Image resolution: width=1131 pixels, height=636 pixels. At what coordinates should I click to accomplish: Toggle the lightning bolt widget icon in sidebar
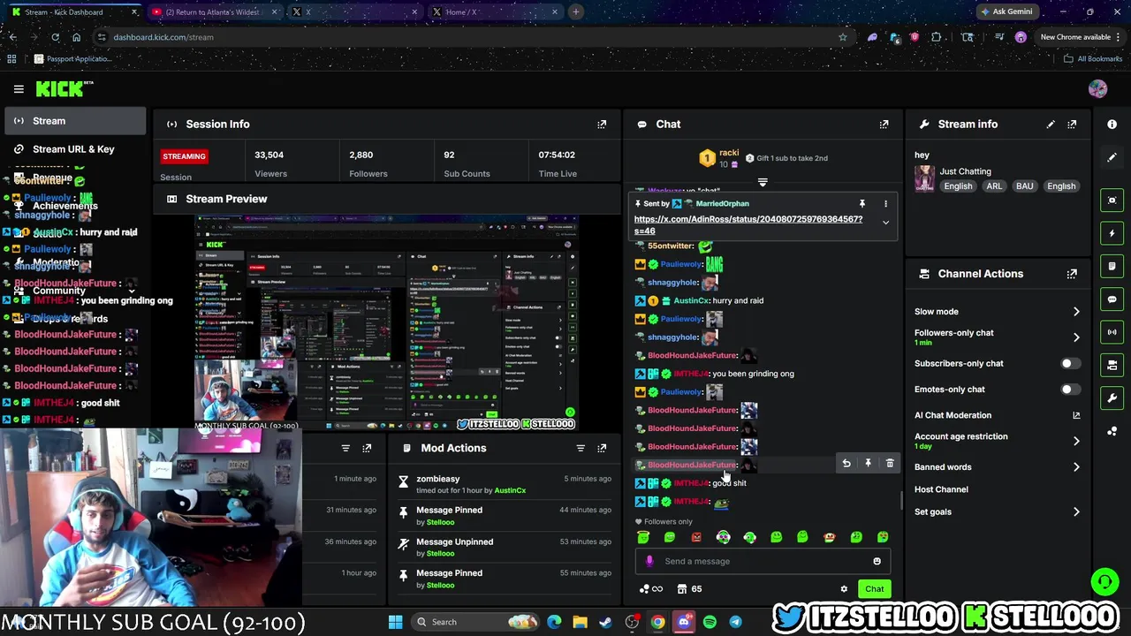tap(1112, 233)
